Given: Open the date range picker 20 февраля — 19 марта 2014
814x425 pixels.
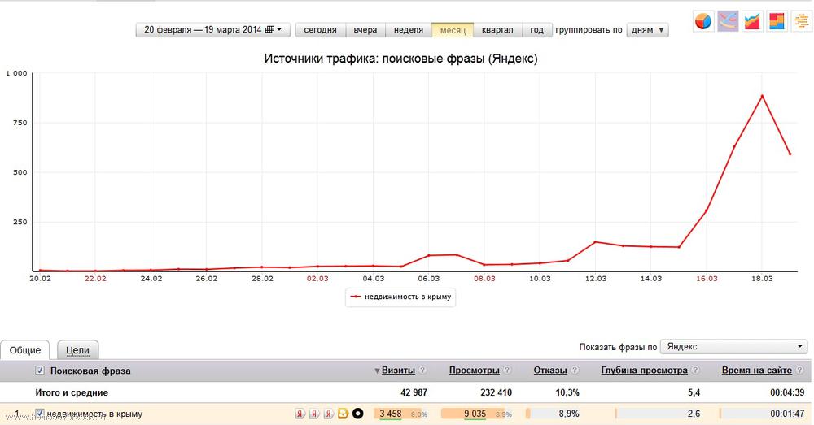Looking at the screenshot, I should 212,29.
